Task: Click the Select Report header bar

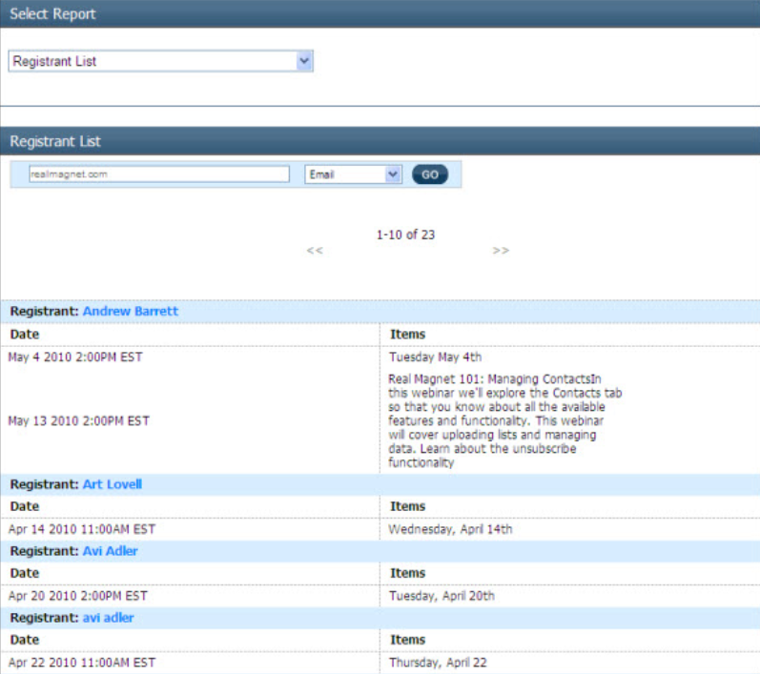Action: tap(380, 13)
